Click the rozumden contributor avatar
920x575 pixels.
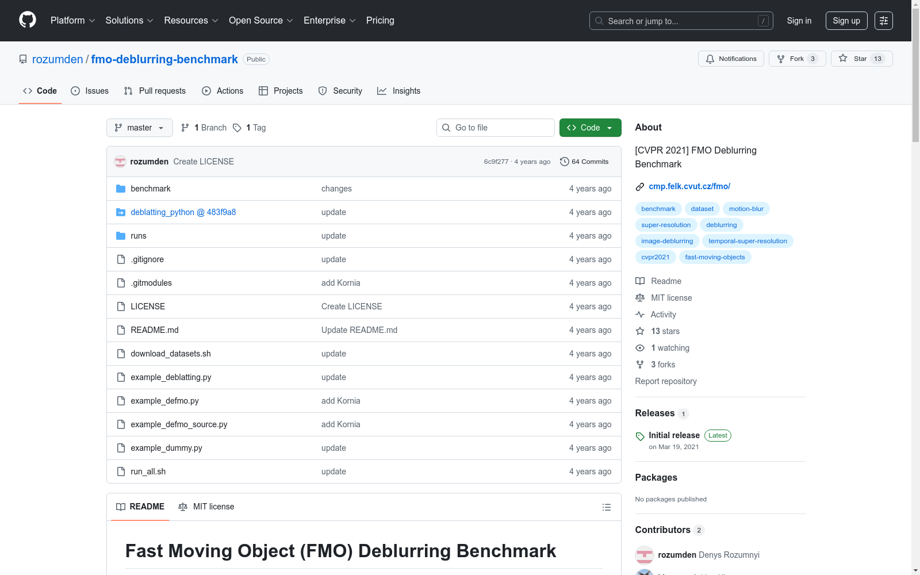click(645, 555)
